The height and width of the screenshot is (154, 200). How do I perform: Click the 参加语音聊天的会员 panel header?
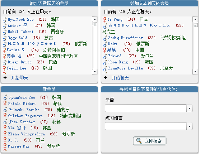[49, 3]
